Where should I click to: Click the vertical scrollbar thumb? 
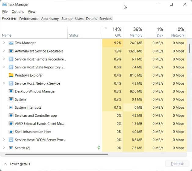pos(190,48)
